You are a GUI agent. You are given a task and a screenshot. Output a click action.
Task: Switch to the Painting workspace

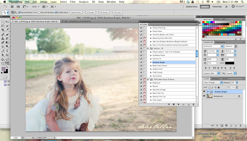click(217, 7)
